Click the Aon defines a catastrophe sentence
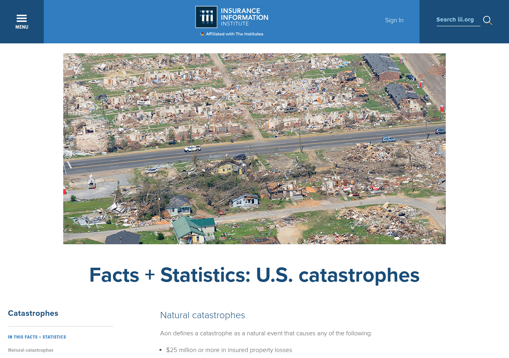 (x=266, y=333)
